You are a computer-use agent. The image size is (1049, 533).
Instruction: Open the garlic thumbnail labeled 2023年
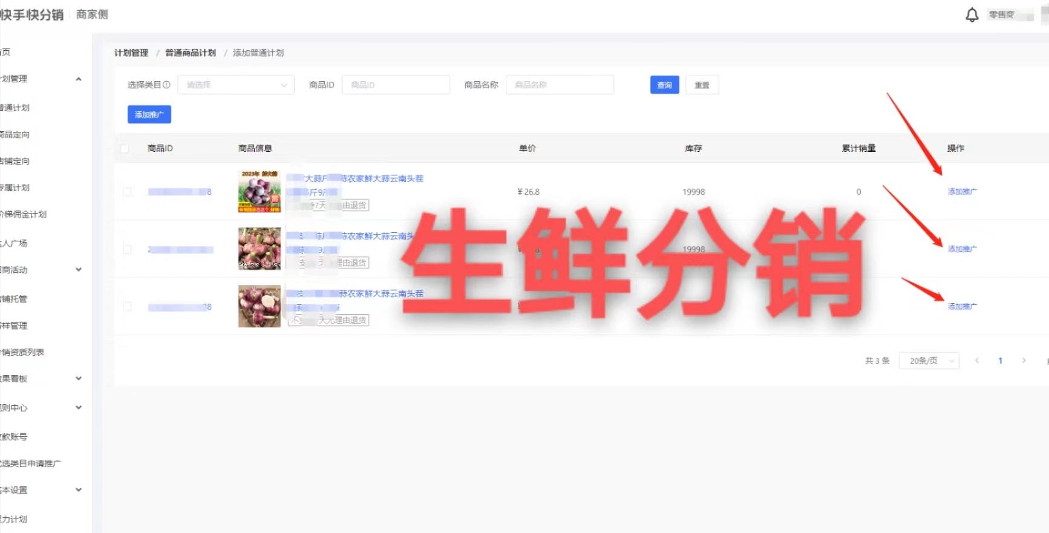[260, 191]
